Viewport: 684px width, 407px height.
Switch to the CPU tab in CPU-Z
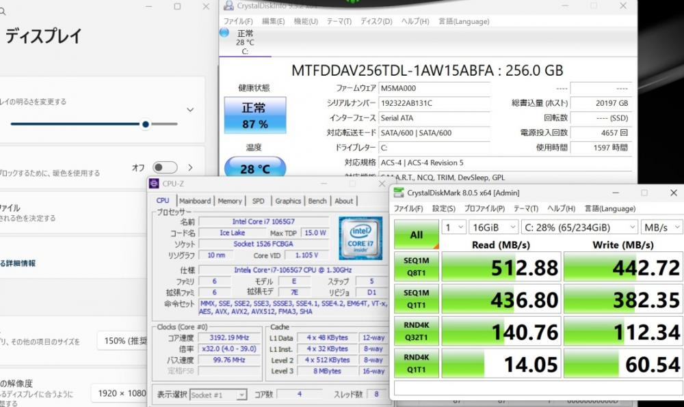tap(163, 201)
